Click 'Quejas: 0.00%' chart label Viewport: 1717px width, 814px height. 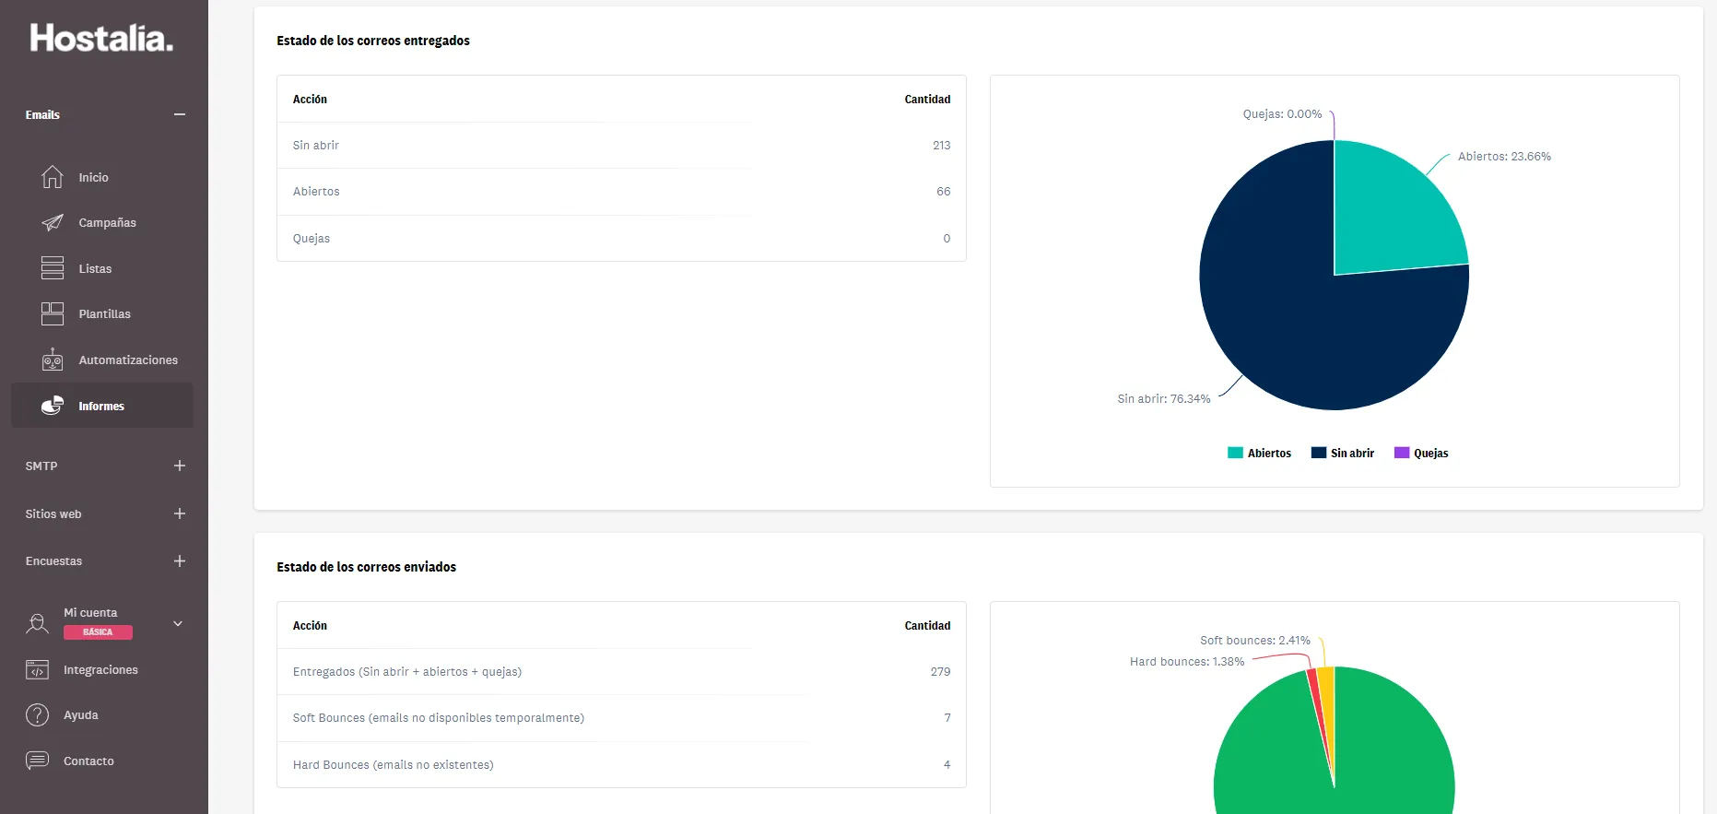[1282, 114]
